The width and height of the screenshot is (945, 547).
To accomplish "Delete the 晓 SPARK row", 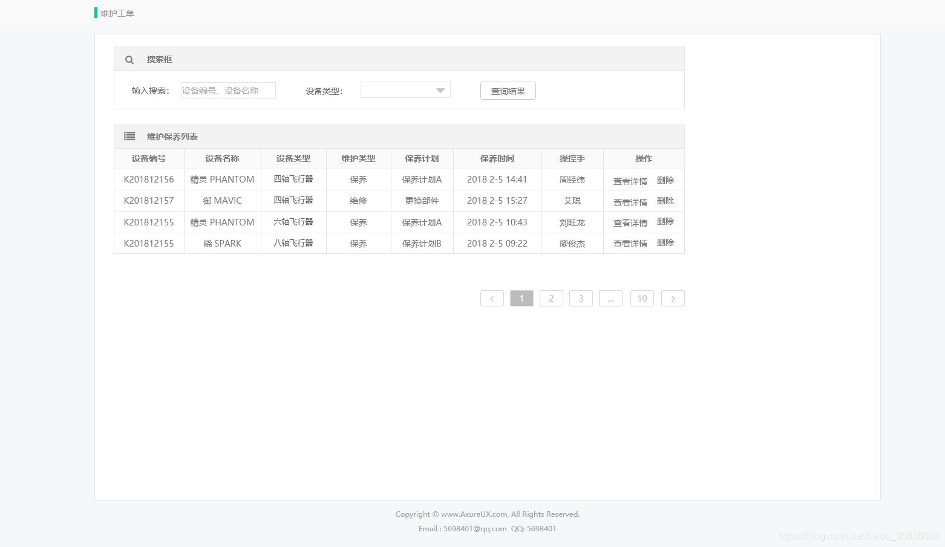I will (665, 242).
